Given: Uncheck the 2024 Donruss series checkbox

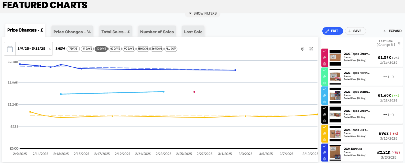Looking at the screenshot, I should pos(324,146).
